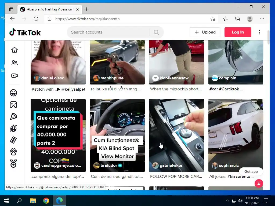Open File Explorer from taskbar
Image resolution: width=275 pixels, height=206 pixels.
[x=33, y=201]
